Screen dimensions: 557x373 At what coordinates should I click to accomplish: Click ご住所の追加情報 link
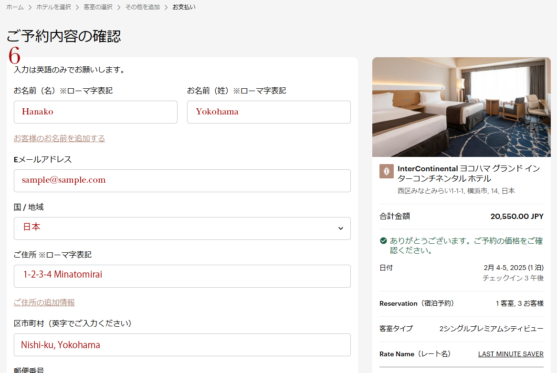click(44, 302)
